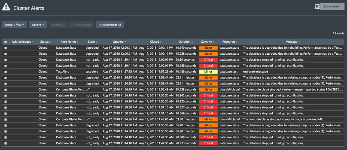The width and height of the screenshot is (347, 150).
Task: Click the warning triangle icon next to Cluster Alerts
Action: click(x=6, y=7)
